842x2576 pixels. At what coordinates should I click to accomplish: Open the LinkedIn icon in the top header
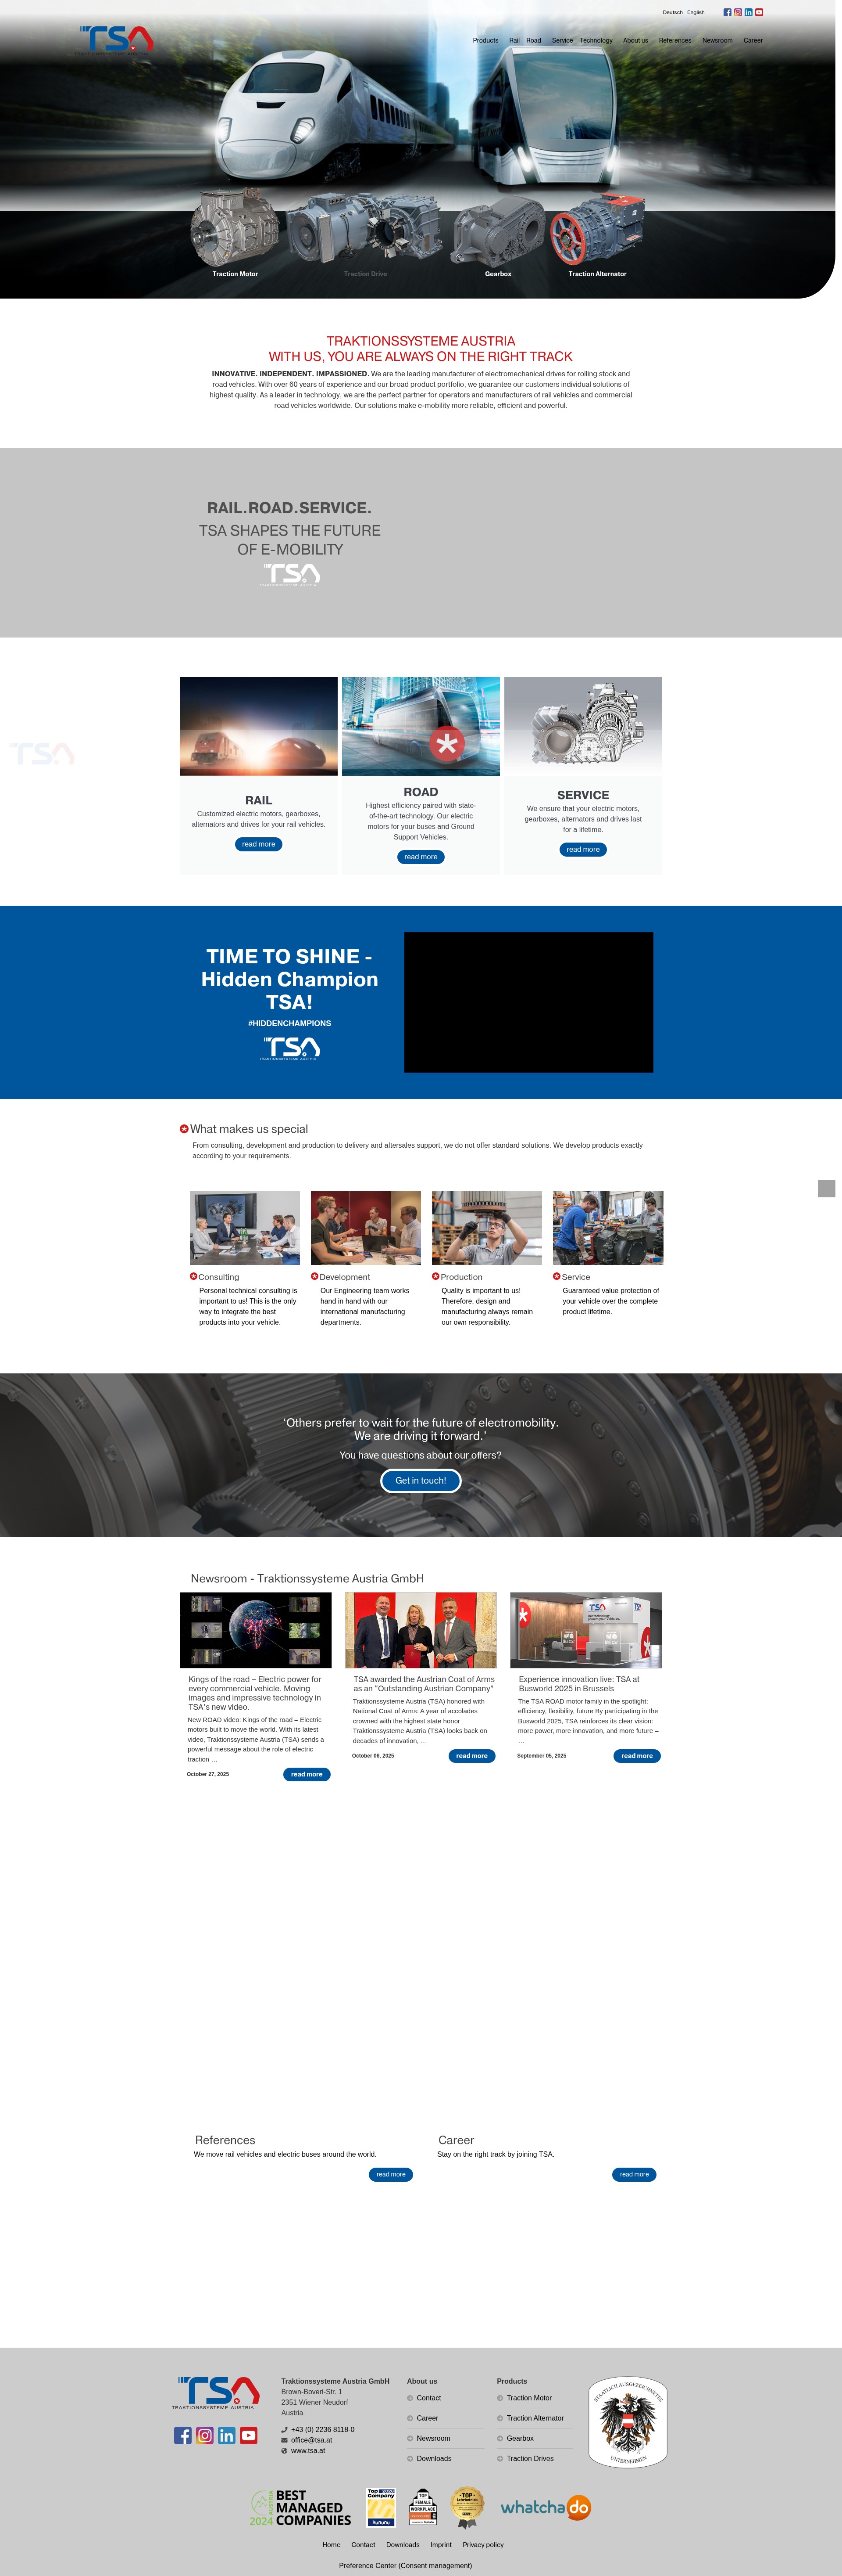point(748,12)
